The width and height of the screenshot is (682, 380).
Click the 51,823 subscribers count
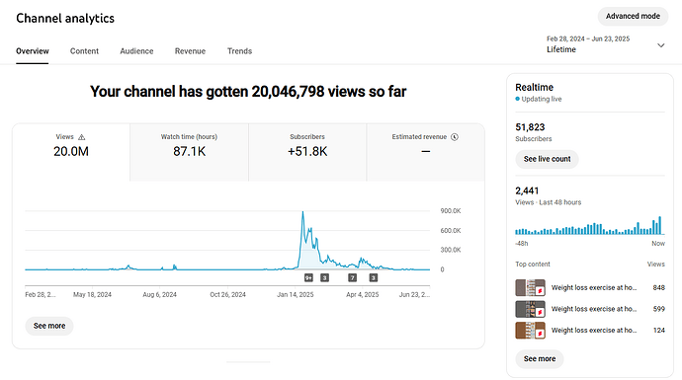pos(530,127)
